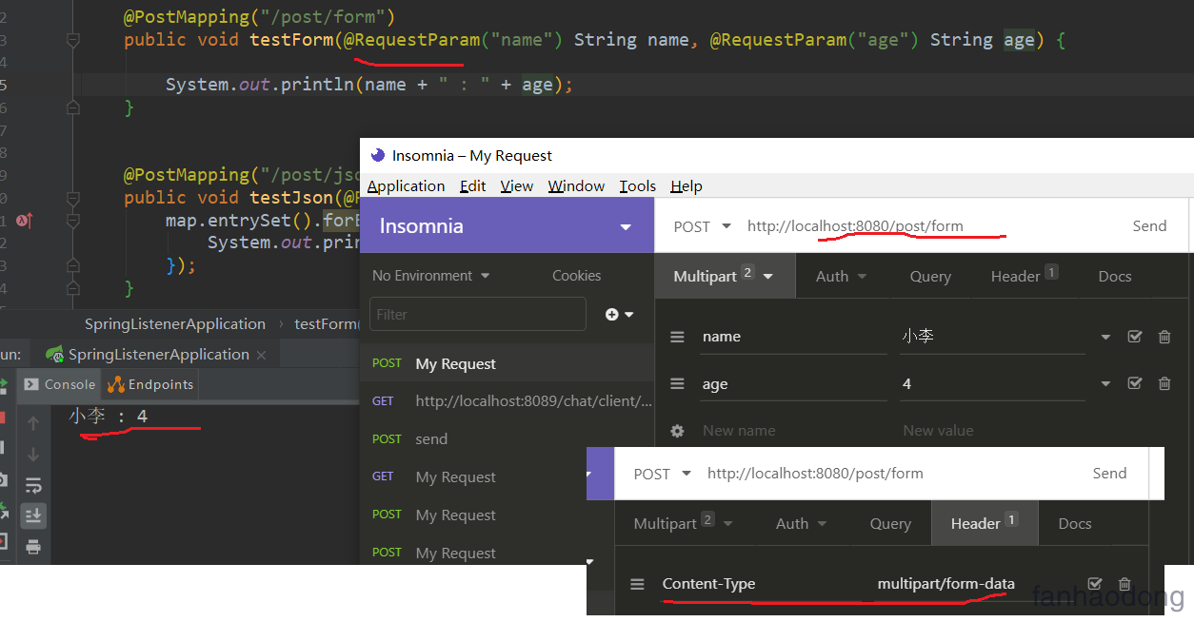
Task: Select the GET localhost:8089/chat/client request
Action: tap(507, 401)
